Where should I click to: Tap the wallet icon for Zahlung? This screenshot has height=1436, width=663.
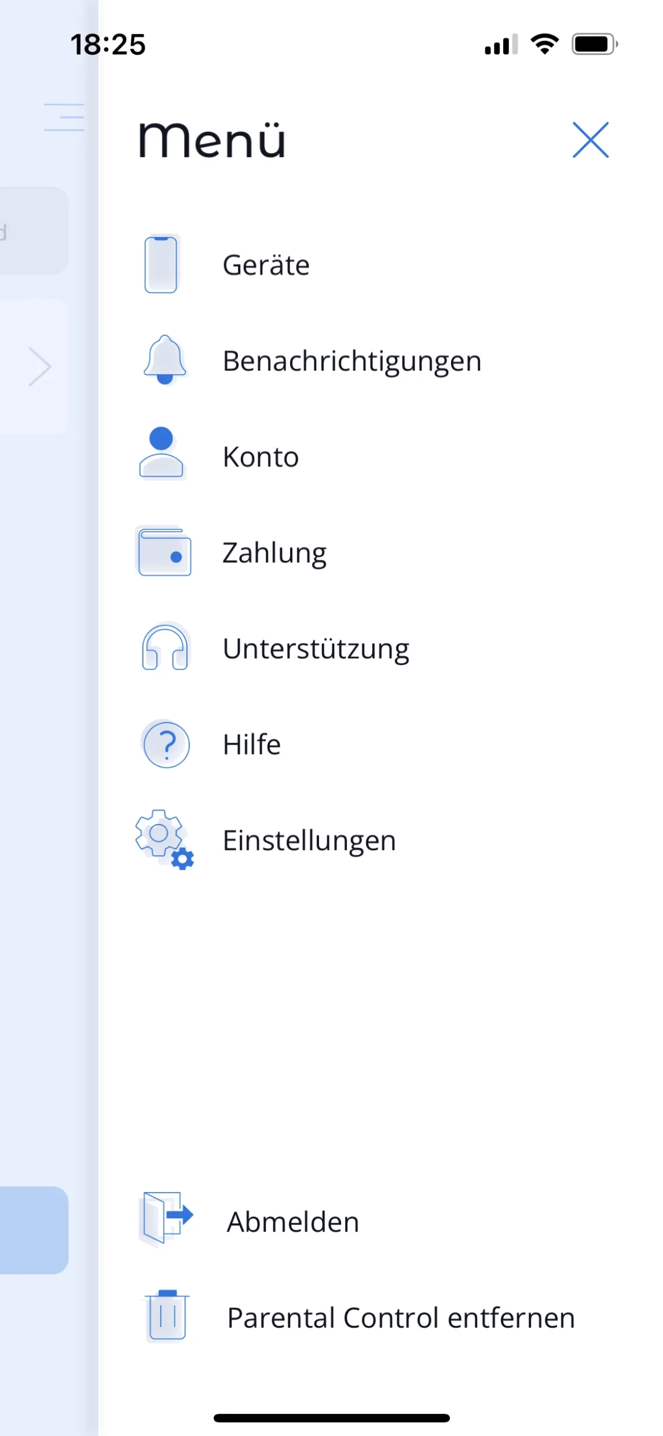click(164, 552)
